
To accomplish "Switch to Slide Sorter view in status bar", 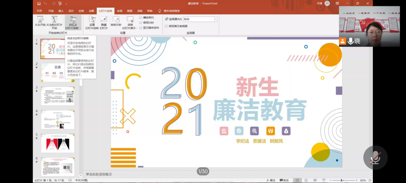I will point(306,180).
